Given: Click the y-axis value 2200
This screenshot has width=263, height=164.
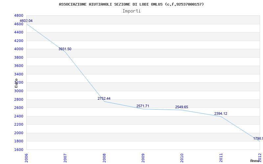Looking at the screenshot, I should pos(19,125).
